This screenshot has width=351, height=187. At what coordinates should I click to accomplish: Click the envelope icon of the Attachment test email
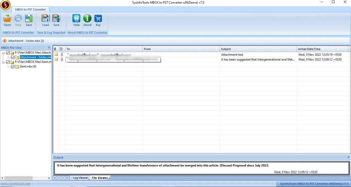coord(56,55)
